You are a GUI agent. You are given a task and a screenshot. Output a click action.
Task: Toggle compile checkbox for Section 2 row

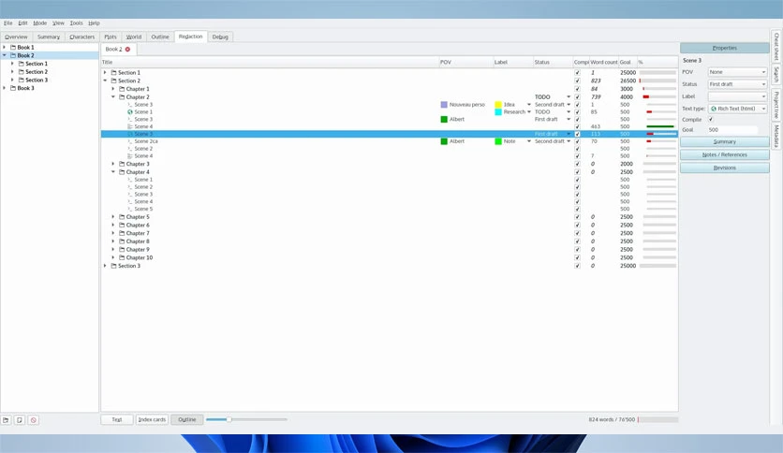click(x=577, y=80)
